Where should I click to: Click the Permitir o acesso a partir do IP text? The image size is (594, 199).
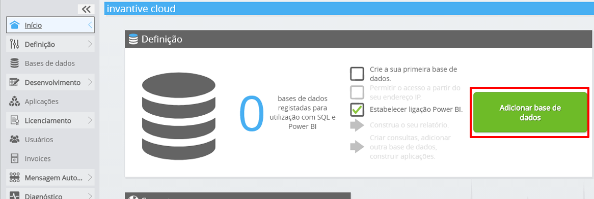[415, 92]
